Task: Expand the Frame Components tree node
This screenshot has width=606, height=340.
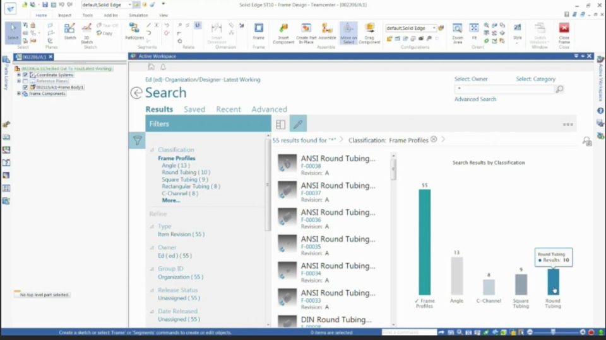Action: point(19,94)
